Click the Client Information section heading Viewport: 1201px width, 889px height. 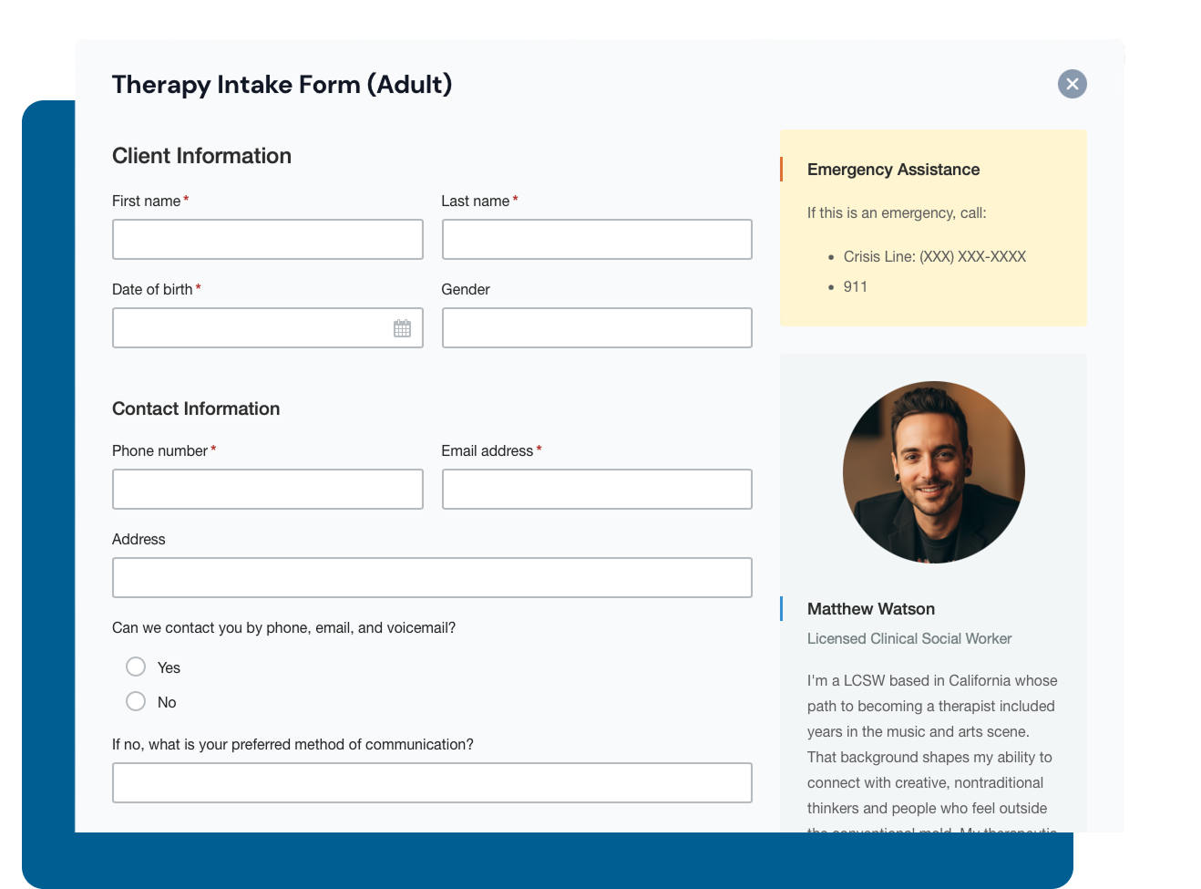pyautogui.click(x=201, y=156)
